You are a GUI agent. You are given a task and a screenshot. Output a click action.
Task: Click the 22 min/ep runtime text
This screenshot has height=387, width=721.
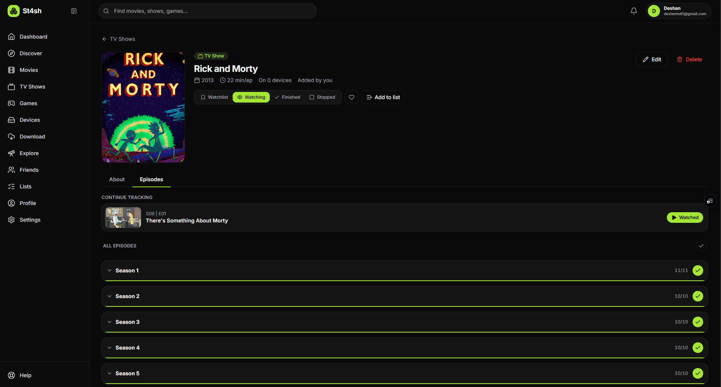pos(240,80)
